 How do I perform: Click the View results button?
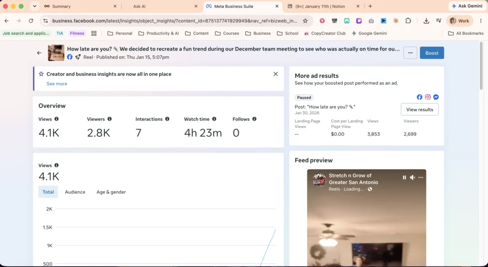[x=419, y=110]
